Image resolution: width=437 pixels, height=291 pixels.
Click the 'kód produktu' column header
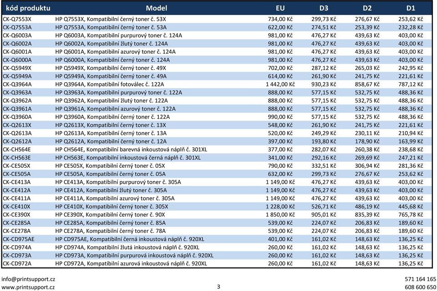[28, 8]
